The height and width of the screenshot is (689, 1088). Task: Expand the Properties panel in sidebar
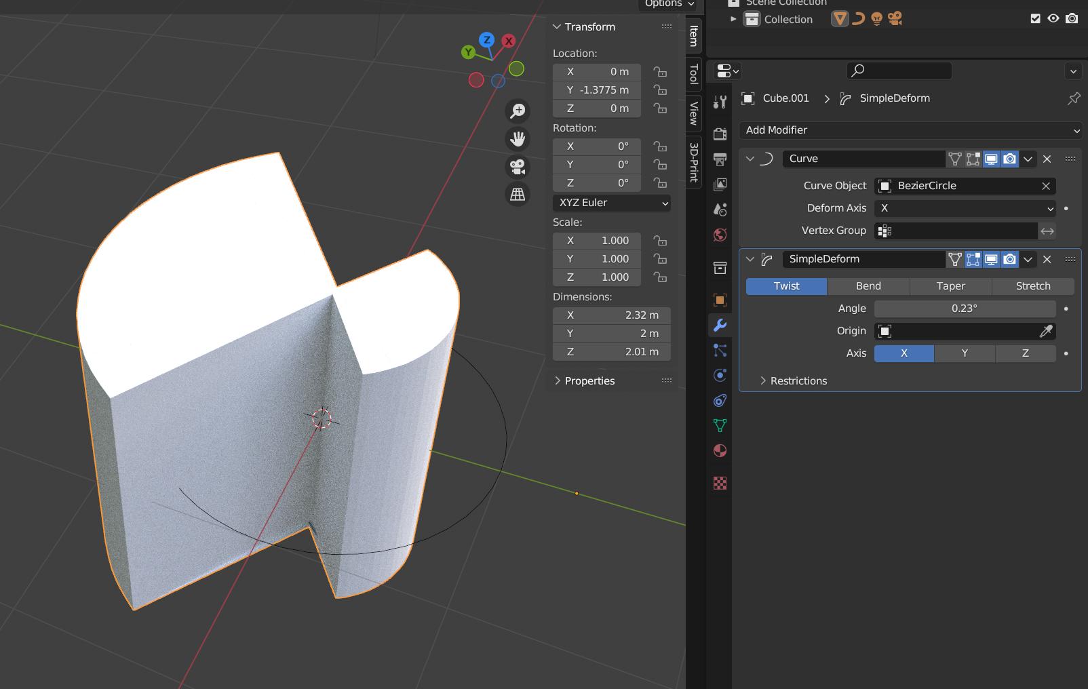[x=557, y=381]
